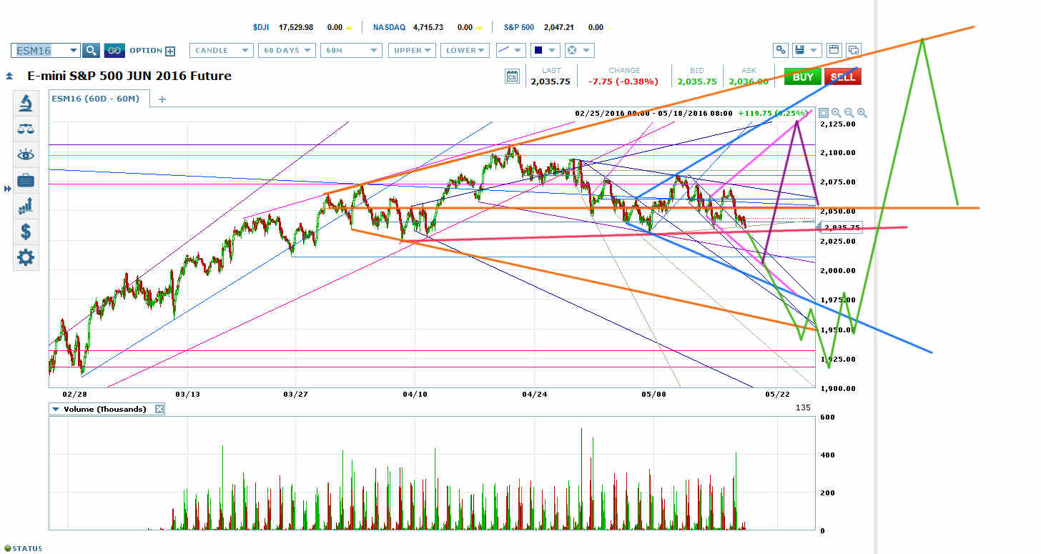Click the NASDAQ index label
This screenshot has height=554, width=1041.
pyautogui.click(x=389, y=27)
